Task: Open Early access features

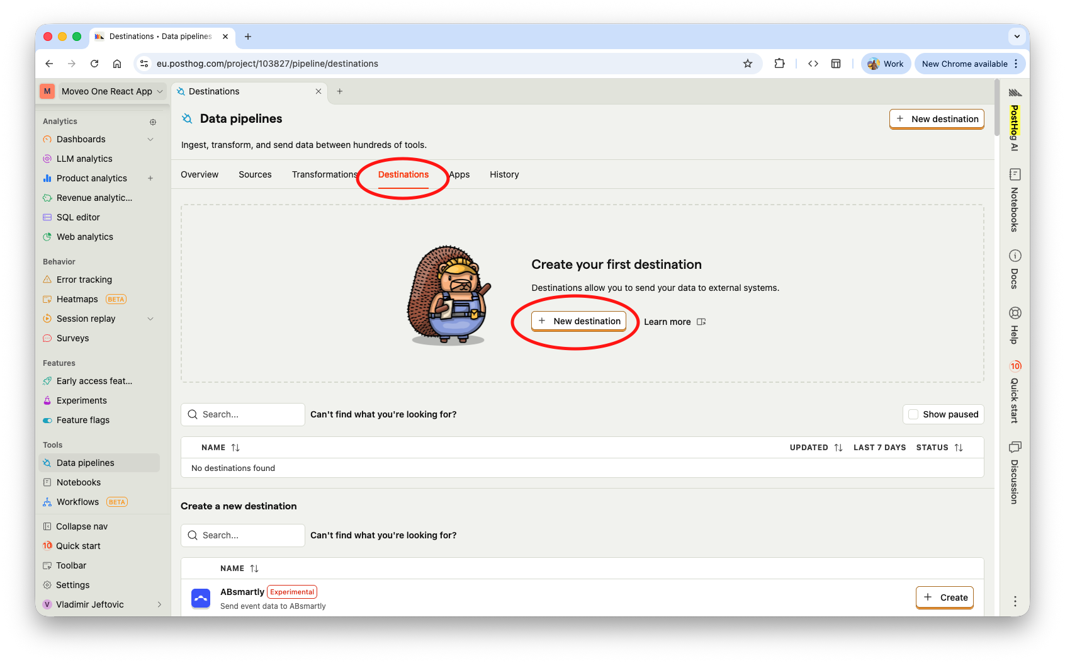Action: [x=94, y=381]
